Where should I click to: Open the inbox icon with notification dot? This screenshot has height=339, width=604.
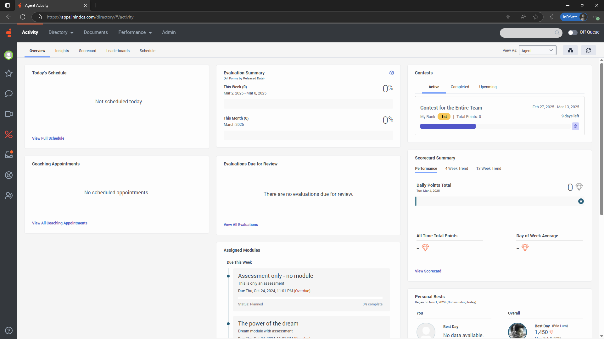tap(9, 155)
